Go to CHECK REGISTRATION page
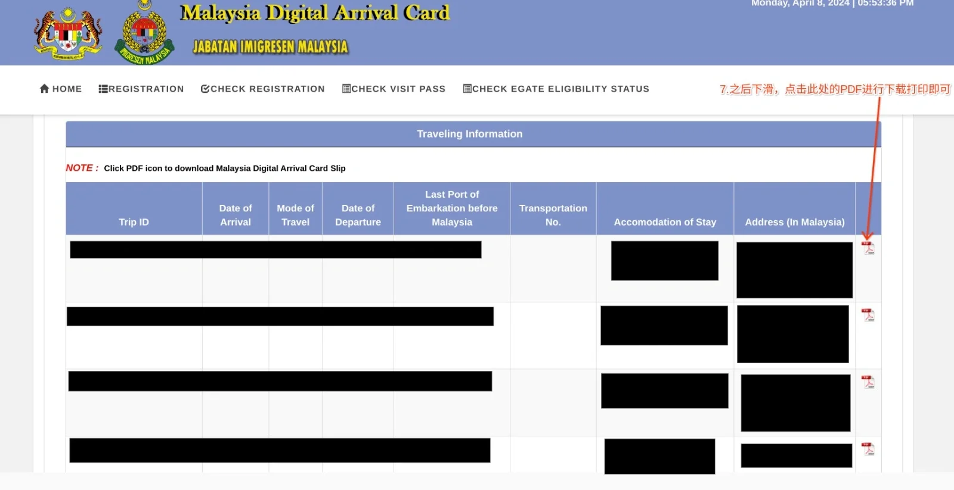954x490 pixels. click(263, 89)
